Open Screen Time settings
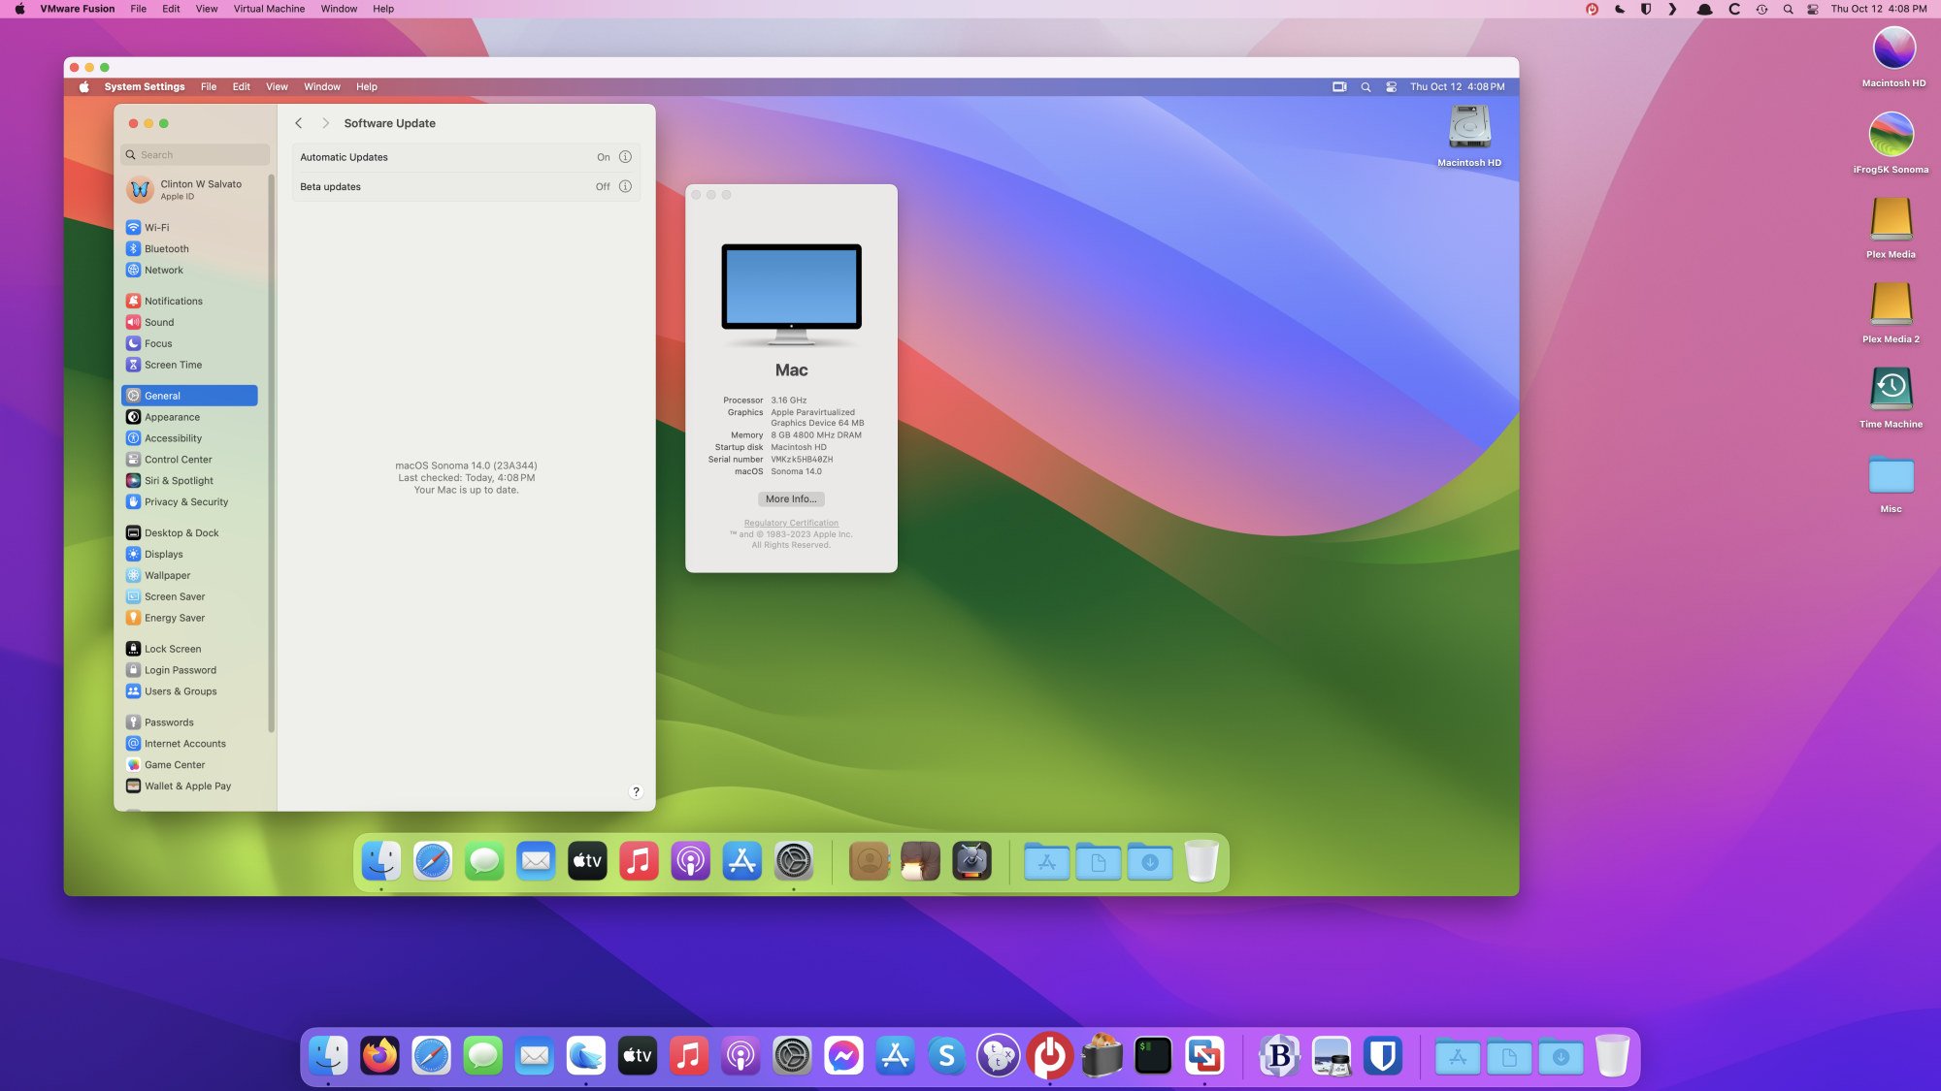Viewport: 1941px width, 1091px height. [189, 365]
